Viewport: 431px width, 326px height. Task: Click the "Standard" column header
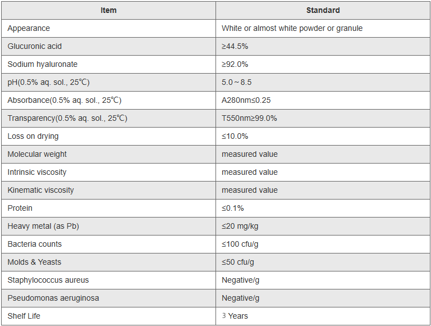click(323, 10)
